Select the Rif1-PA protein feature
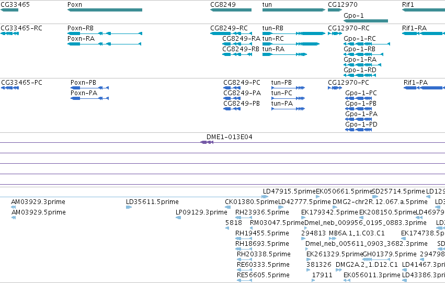 coord(424,88)
